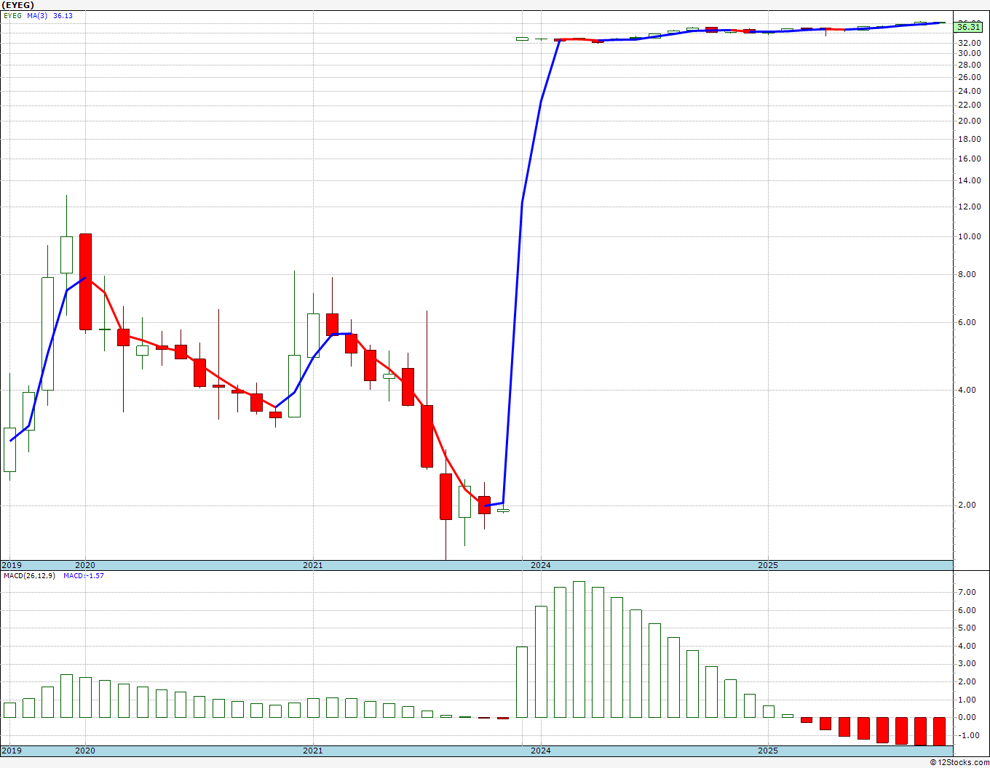Select the 14.00 price axis label

(968, 180)
